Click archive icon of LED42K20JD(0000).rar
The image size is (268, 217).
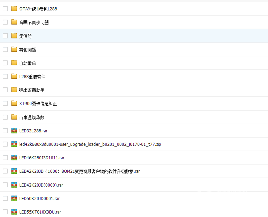click(x=14, y=185)
